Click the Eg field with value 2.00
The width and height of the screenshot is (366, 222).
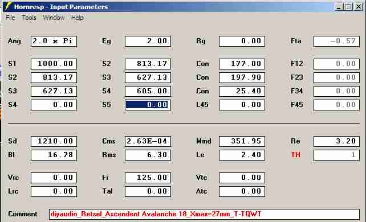click(x=148, y=41)
